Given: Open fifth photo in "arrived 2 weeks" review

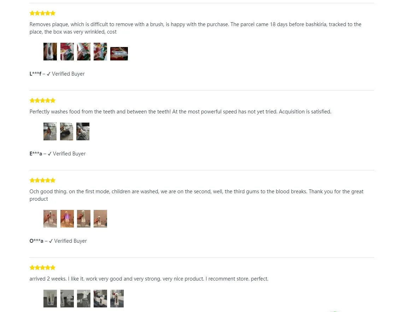Looking at the screenshot, I should 117,299.
